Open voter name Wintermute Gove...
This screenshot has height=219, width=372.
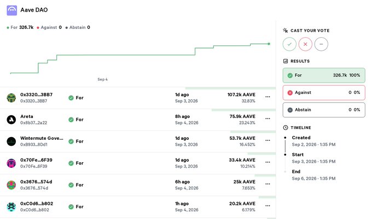(42, 138)
